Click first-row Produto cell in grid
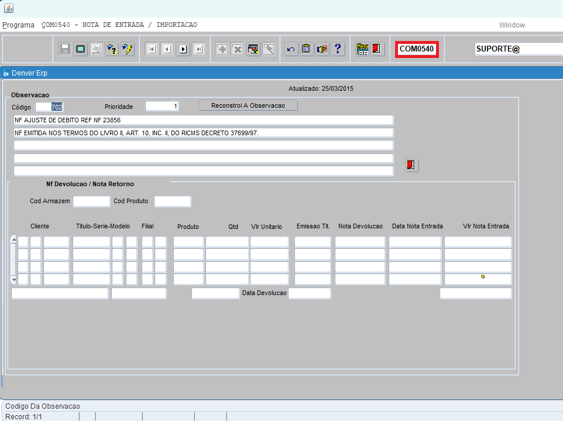The width and height of the screenshot is (563, 421). [188, 242]
